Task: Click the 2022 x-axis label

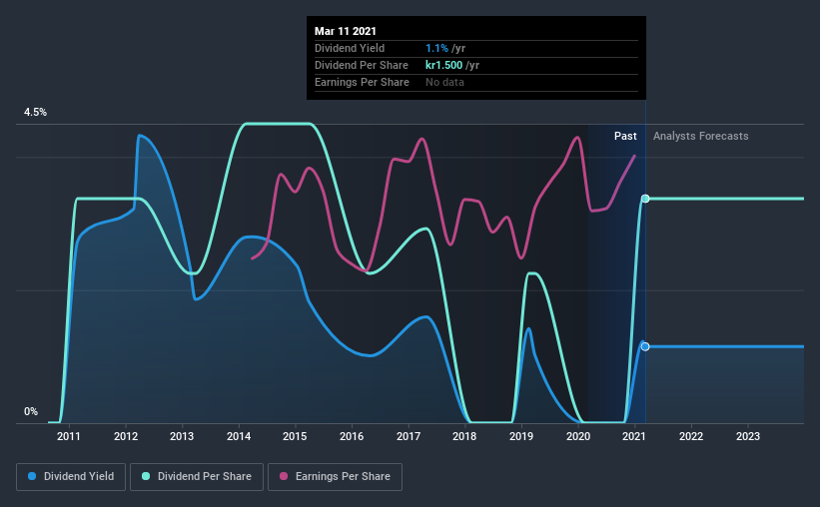Action: [x=691, y=436]
